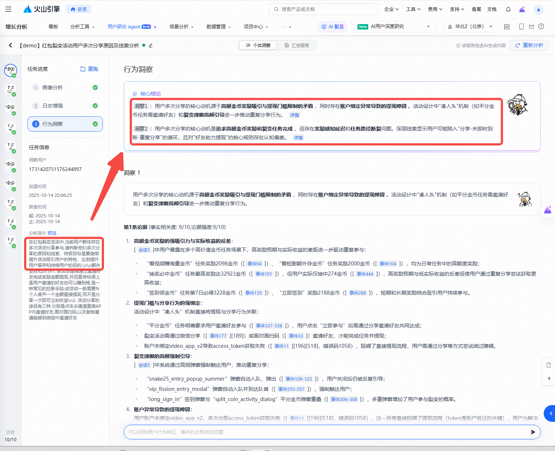Open the mail envelope icon
Image resolution: width=555 pixels, height=451 pixels.
coord(531,27)
